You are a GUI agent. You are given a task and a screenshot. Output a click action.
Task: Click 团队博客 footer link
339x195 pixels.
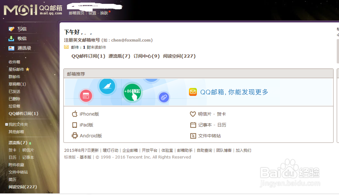pyautogui.click(x=224, y=150)
